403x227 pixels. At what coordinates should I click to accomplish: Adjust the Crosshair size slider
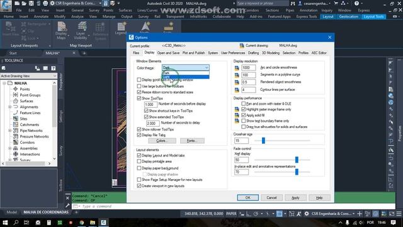click(263, 141)
